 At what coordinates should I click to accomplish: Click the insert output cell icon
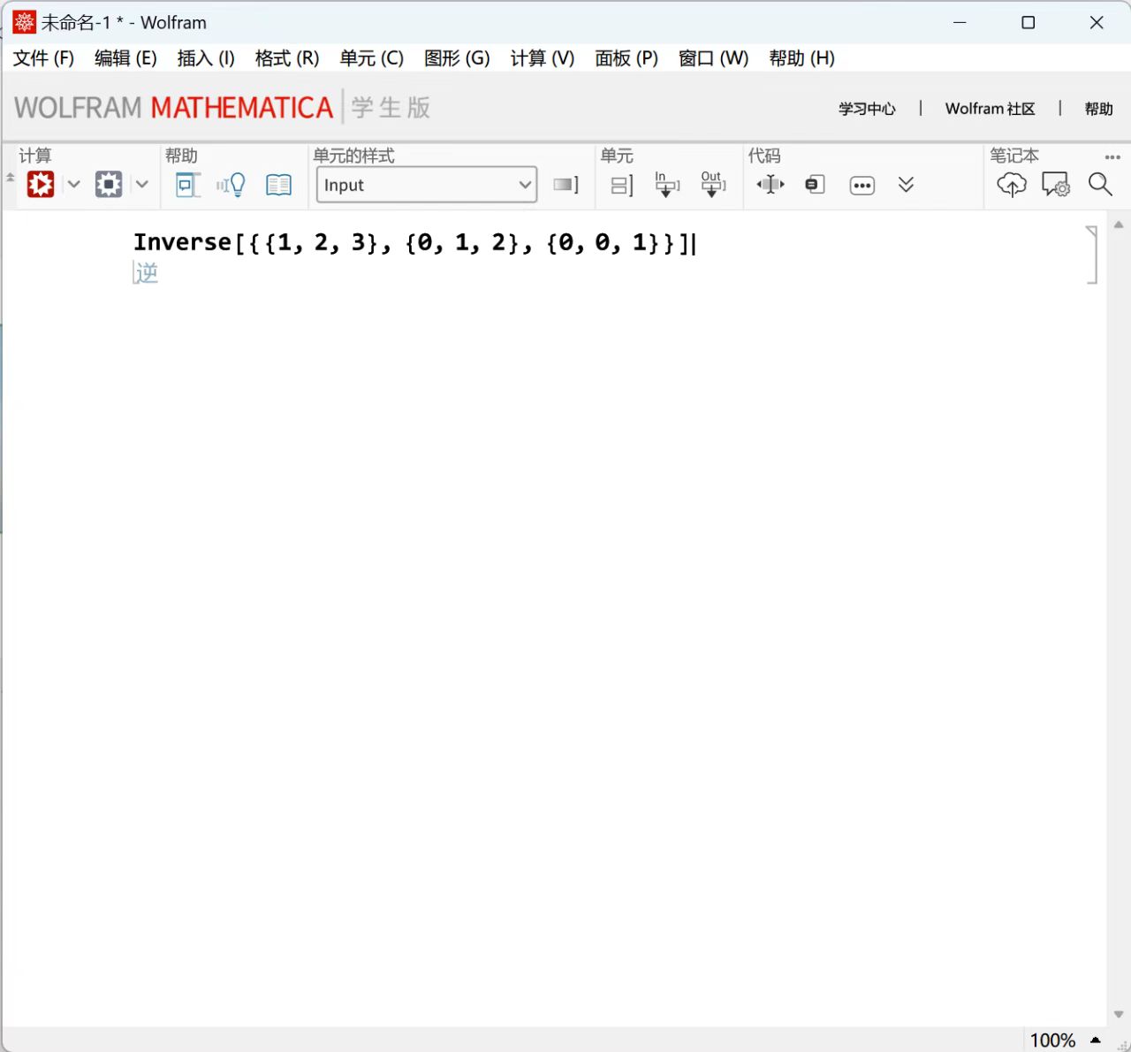712,185
